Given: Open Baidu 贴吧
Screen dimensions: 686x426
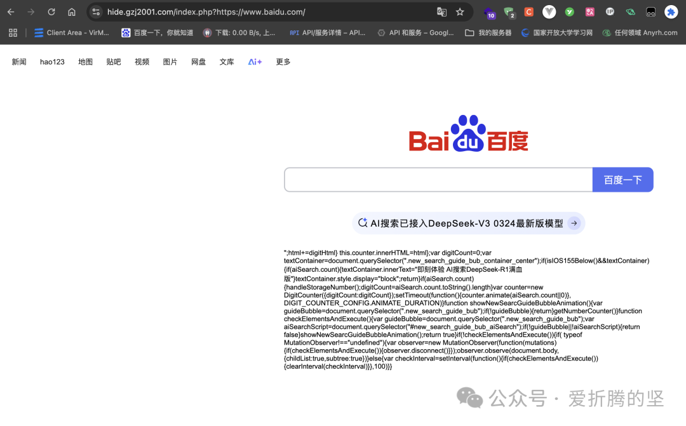Looking at the screenshot, I should click(113, 62).
